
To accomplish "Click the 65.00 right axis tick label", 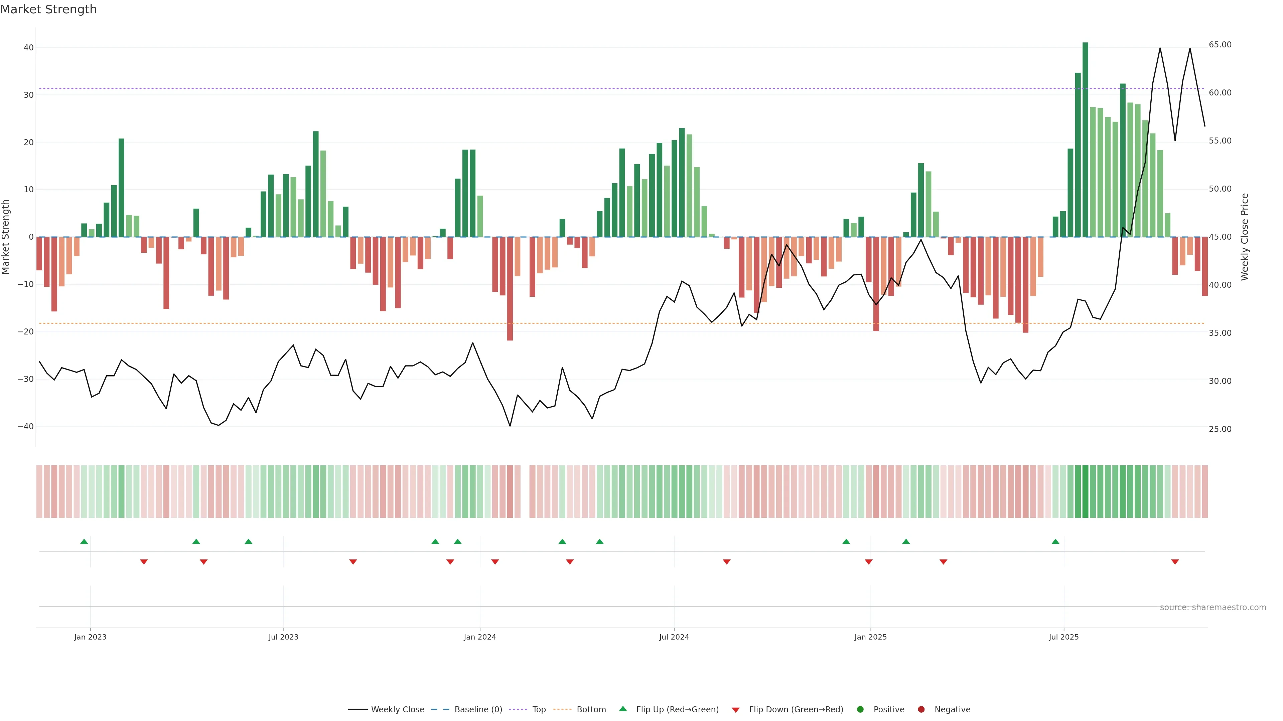I will (1220, 45).
